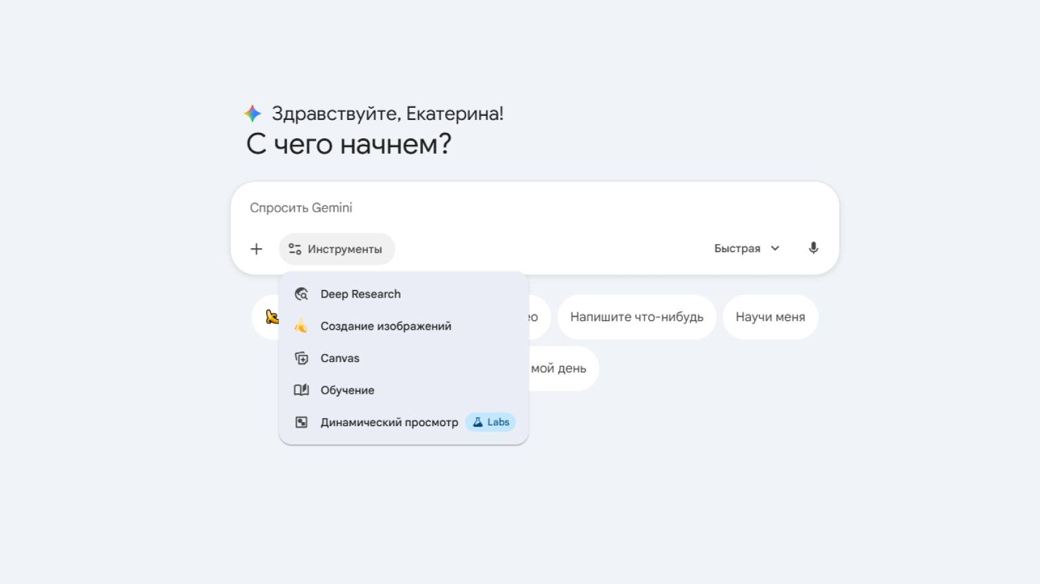Select Deep Research from tools menu
Viewport: 1040px width, 584px height.
click(361, 294)
